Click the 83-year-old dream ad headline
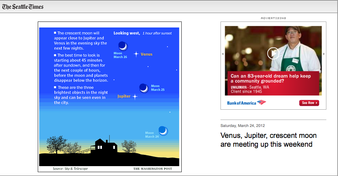Image resolution: width=338 pixels, height=176 pixels. (271, 78)
